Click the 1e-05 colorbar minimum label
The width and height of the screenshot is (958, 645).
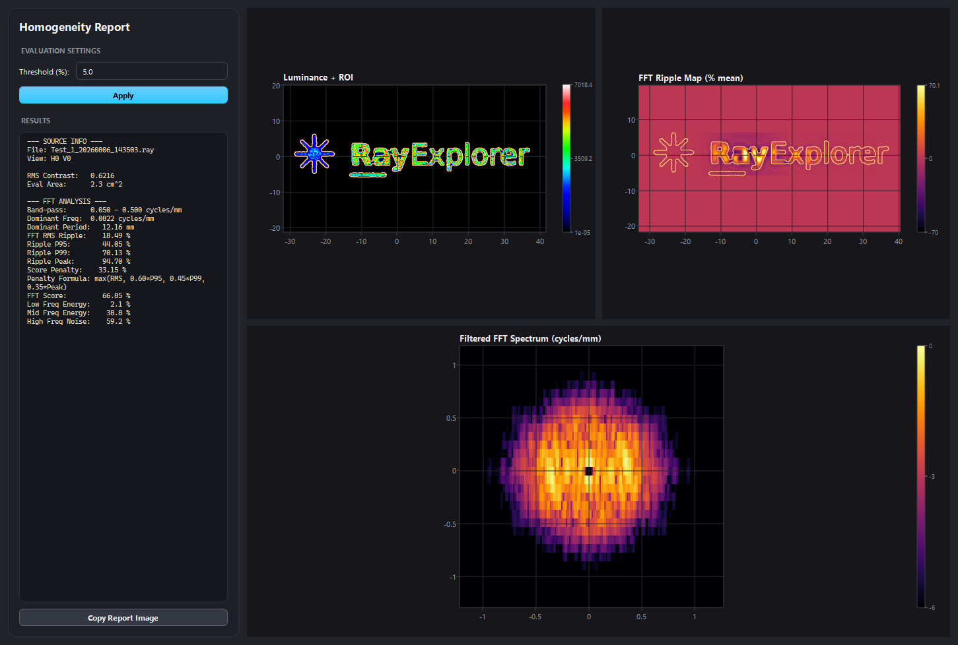tap(582, 233)
